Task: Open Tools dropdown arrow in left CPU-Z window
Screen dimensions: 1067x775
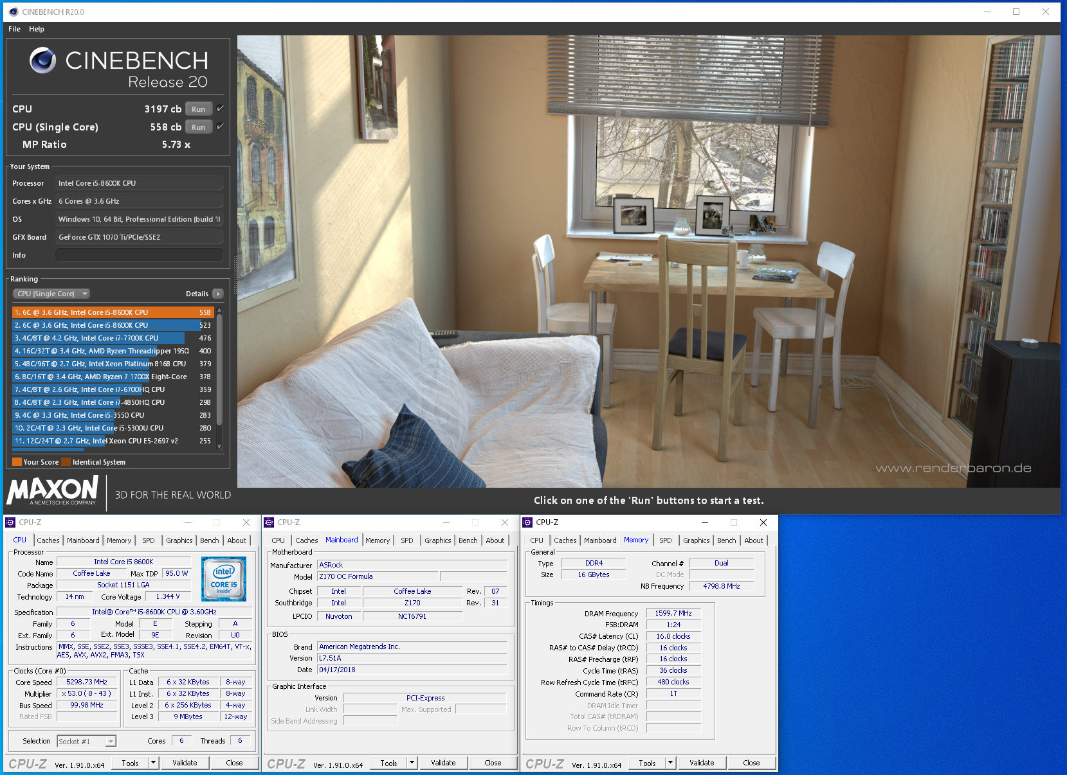Action: (153, 763)
